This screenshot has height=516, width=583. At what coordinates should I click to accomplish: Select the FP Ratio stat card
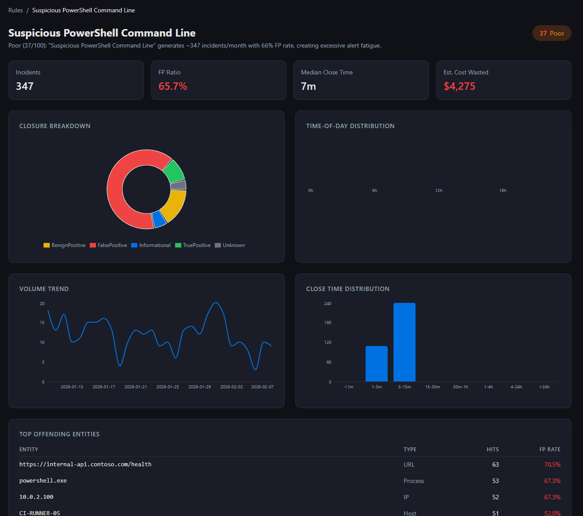coord(219,80)
